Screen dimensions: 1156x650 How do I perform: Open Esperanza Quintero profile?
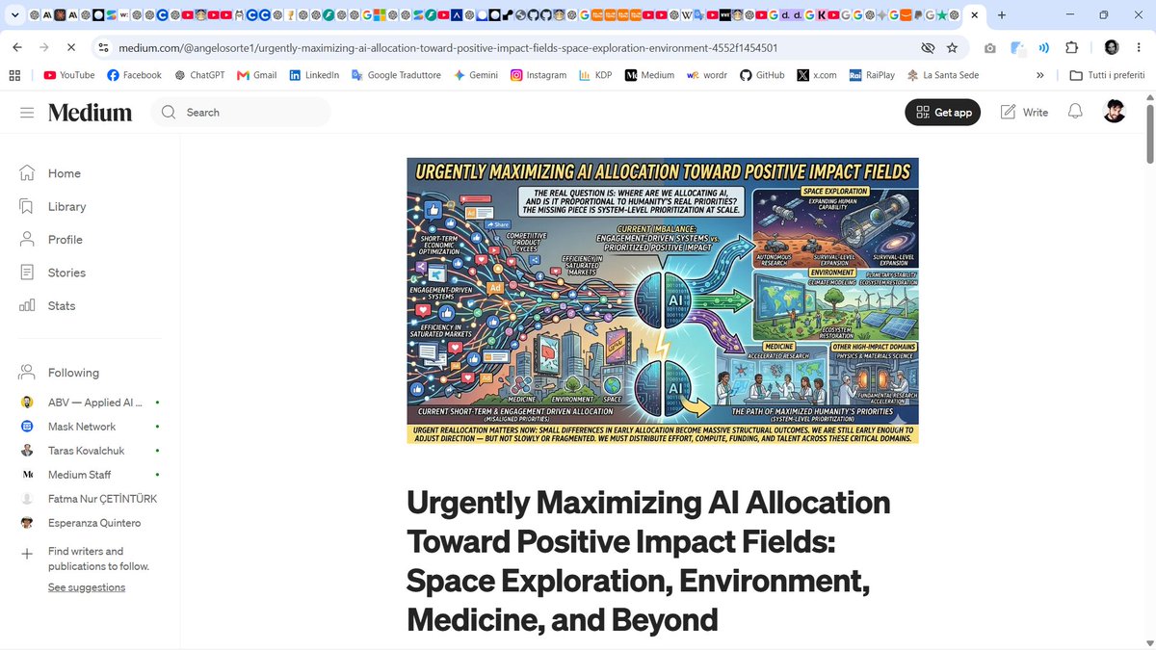(81, 523)
